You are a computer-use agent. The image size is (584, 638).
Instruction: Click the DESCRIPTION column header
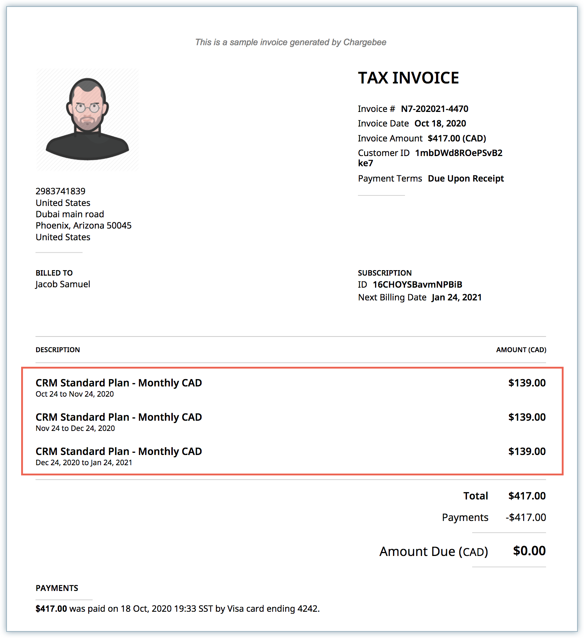point(58,350)
